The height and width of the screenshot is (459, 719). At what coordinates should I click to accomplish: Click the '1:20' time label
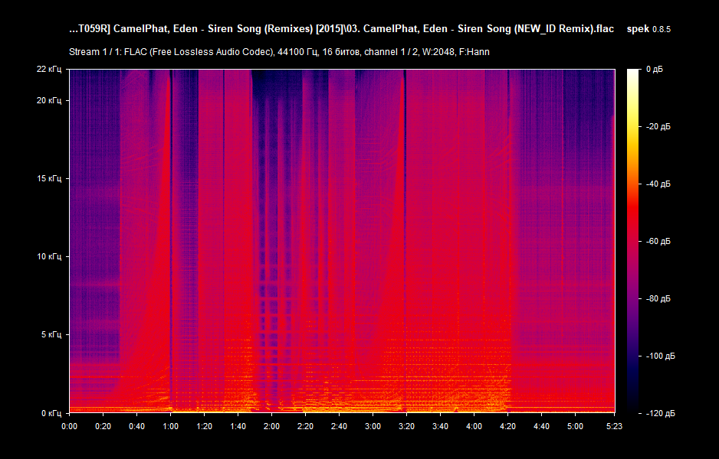204,427
